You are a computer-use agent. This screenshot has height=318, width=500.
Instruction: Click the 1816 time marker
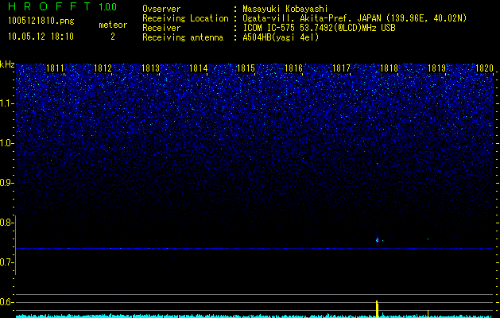293,68
